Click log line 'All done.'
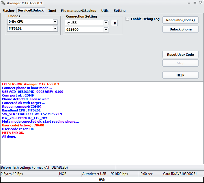204x183 pixels. (9, 136)
